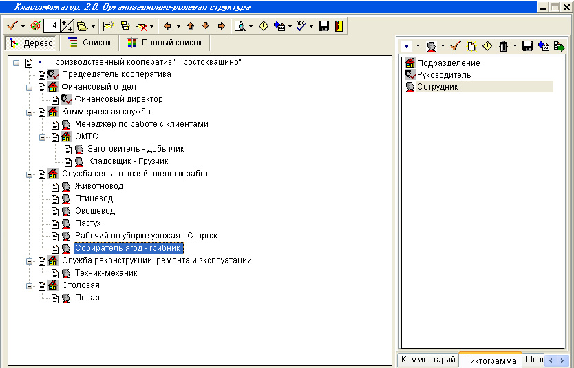The width and height of the screenshot is (574, 368).
Task: Collapse the Столовая node
Action: click(30, 286)
